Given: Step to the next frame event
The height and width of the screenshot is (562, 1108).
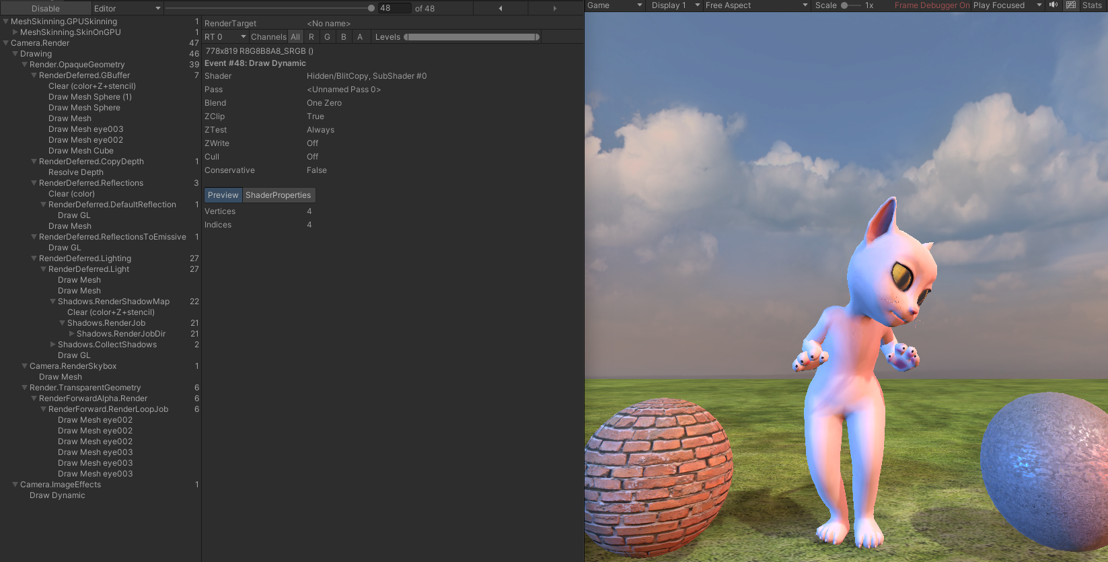Looking at the screenshot, I should pos(555,8).
